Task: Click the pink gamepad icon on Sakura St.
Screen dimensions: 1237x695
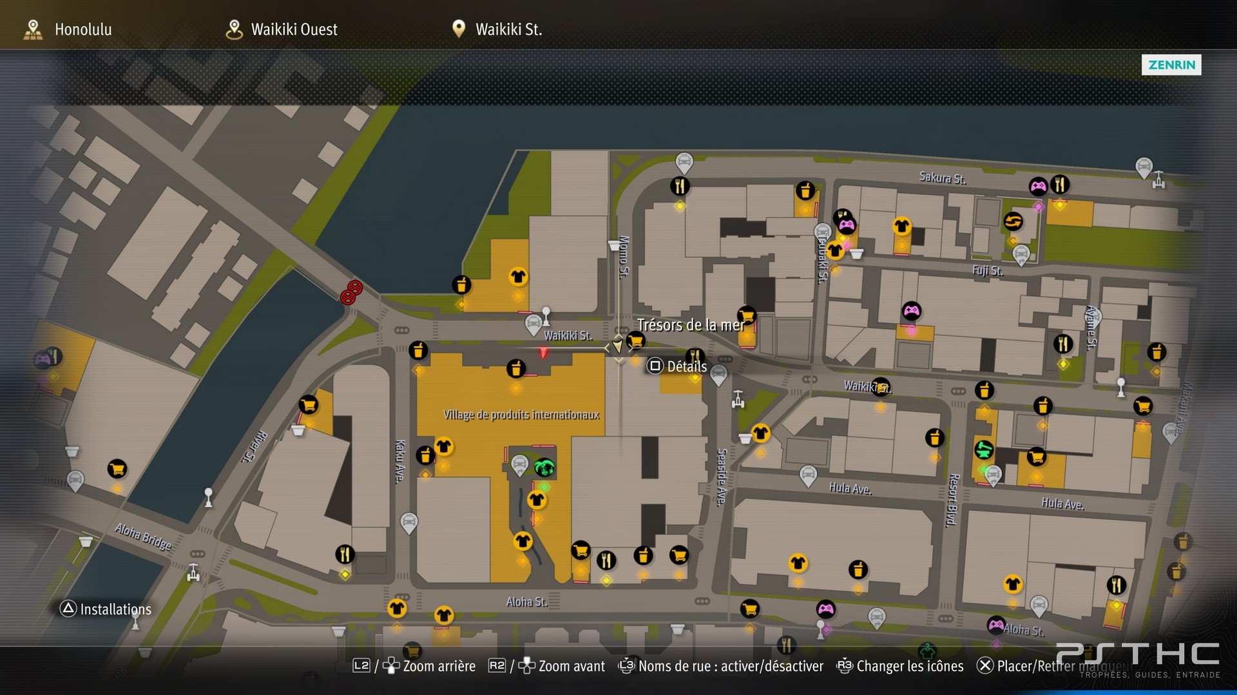Action: (x=1038, y=187)
